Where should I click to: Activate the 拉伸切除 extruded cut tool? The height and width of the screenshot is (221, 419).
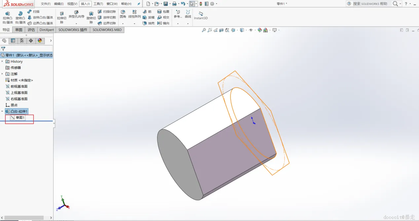click(x=61, y=17)
